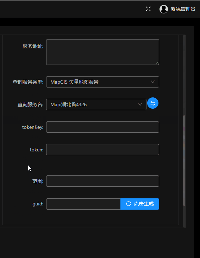Open the user avatar icon menu
200x258 pixels.
point(163,9)
